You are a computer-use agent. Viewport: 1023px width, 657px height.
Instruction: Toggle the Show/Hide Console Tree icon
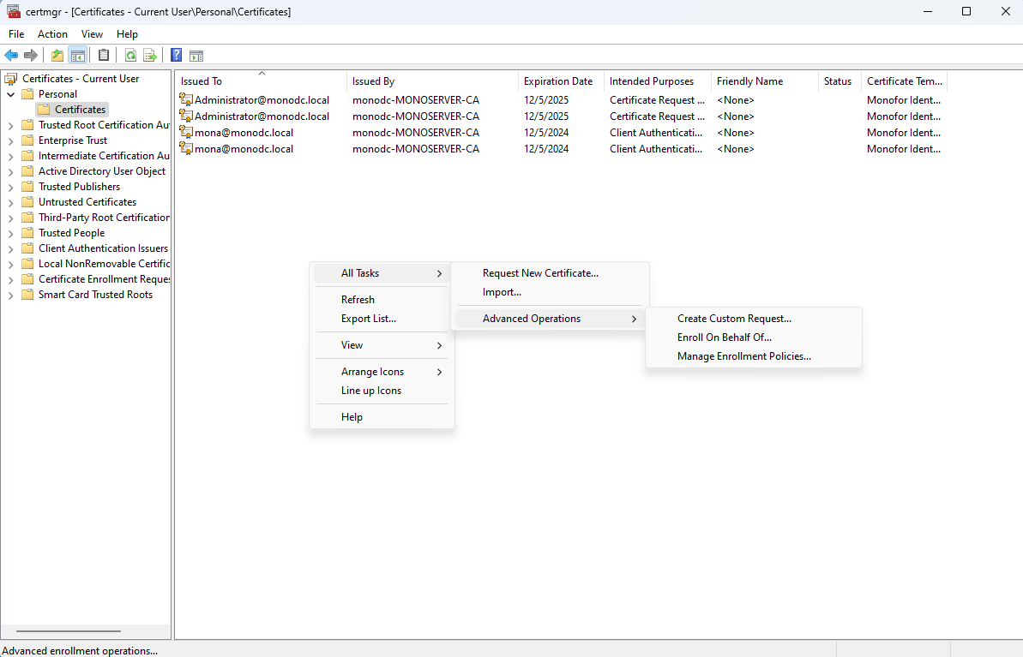pos(78,56)
